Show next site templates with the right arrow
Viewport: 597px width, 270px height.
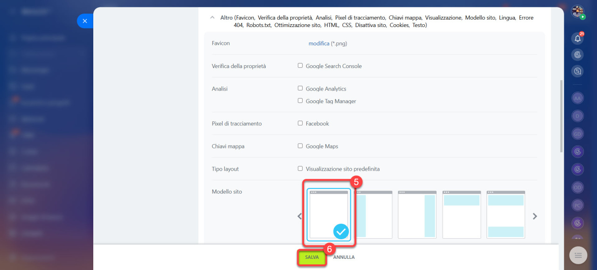(x=535, y=216)
